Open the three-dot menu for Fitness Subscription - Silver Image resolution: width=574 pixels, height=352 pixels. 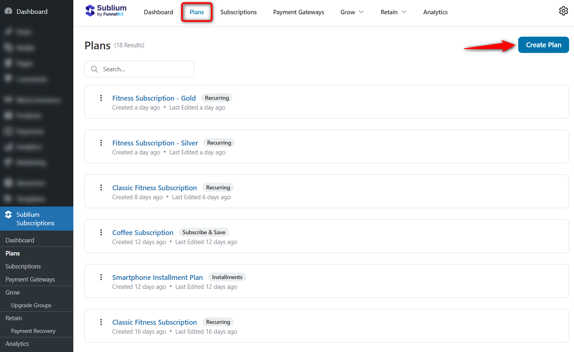(101, 143)
